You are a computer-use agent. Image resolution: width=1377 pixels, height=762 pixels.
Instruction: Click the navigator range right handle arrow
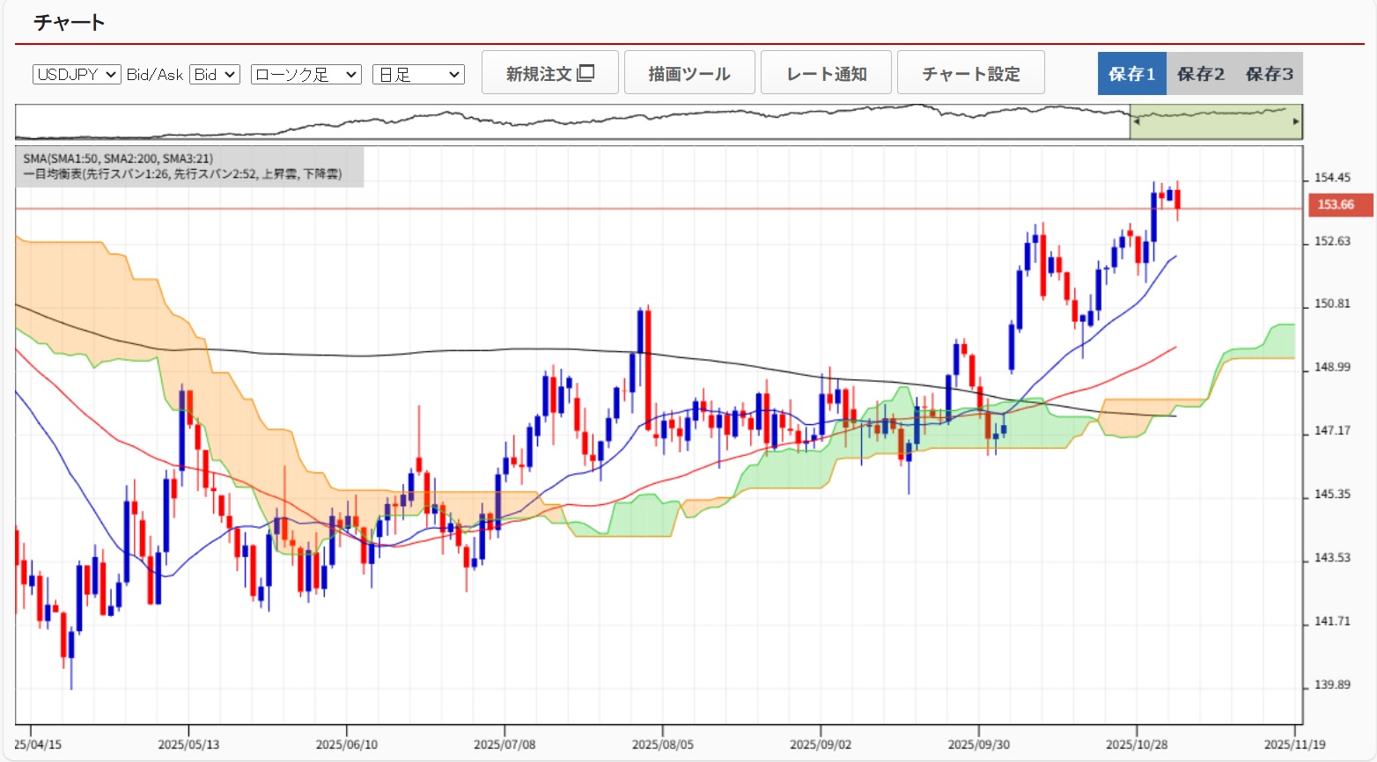1296,121
